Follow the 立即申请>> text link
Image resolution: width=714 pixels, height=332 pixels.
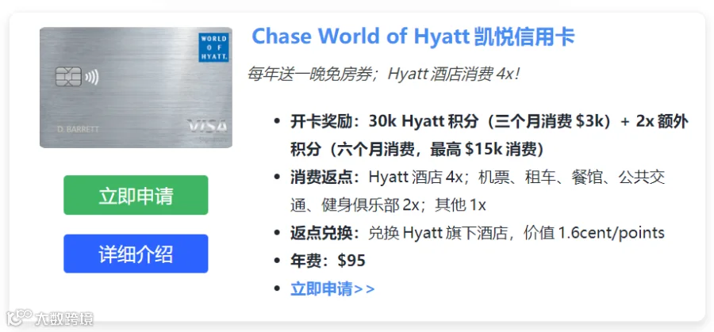[332, 288]
